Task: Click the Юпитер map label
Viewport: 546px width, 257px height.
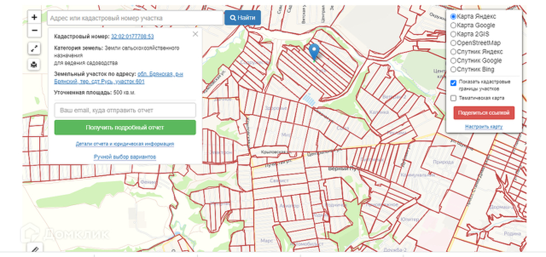Action: pos(410,220)
